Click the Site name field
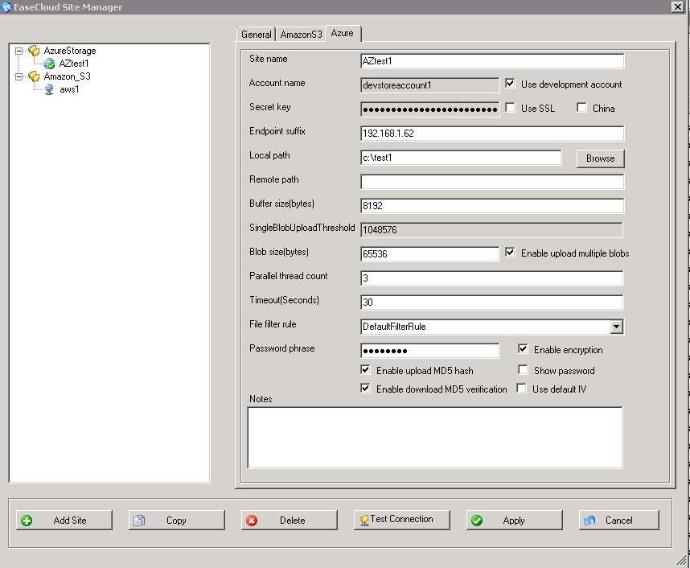Viewport: 690px width, 568px height. pyautogui.click(x=492, y=61)
